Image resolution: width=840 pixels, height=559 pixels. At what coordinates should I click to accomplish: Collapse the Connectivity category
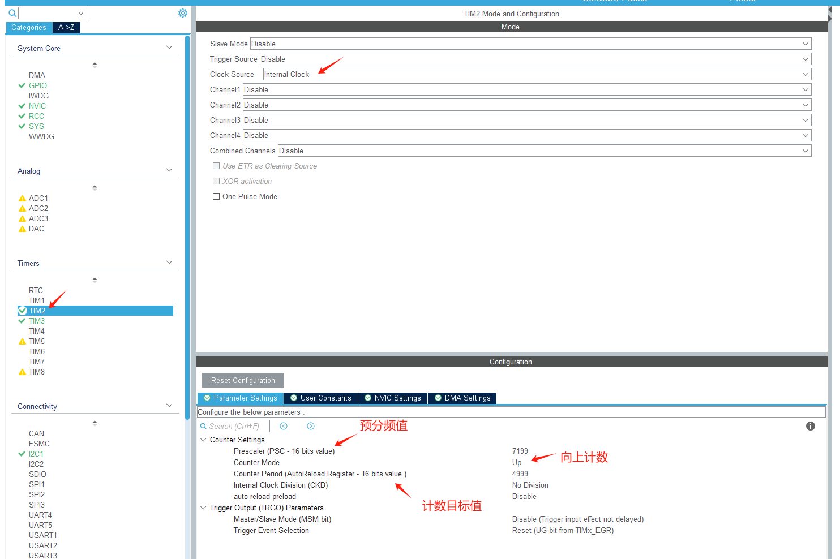click(169, 406)
